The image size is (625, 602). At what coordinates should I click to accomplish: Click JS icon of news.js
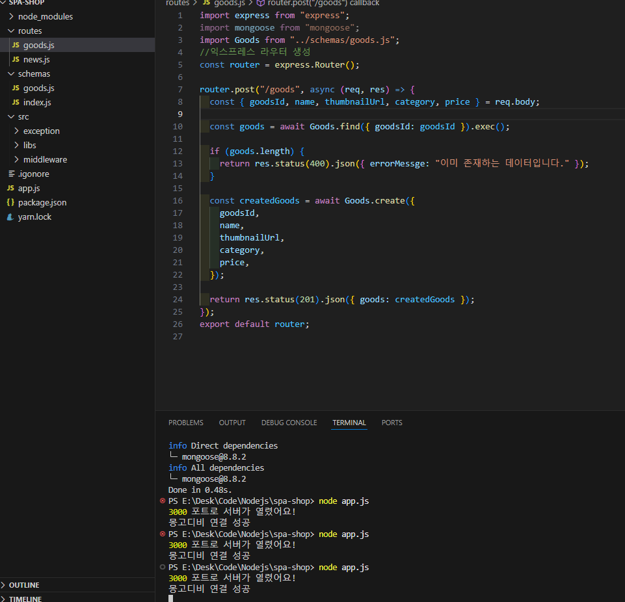tap(16, 59)
